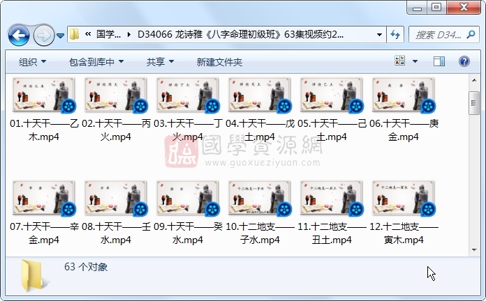Open address bar history dropdown
Viewport: 486px width, 301px height.
click(x=379, y=35)
